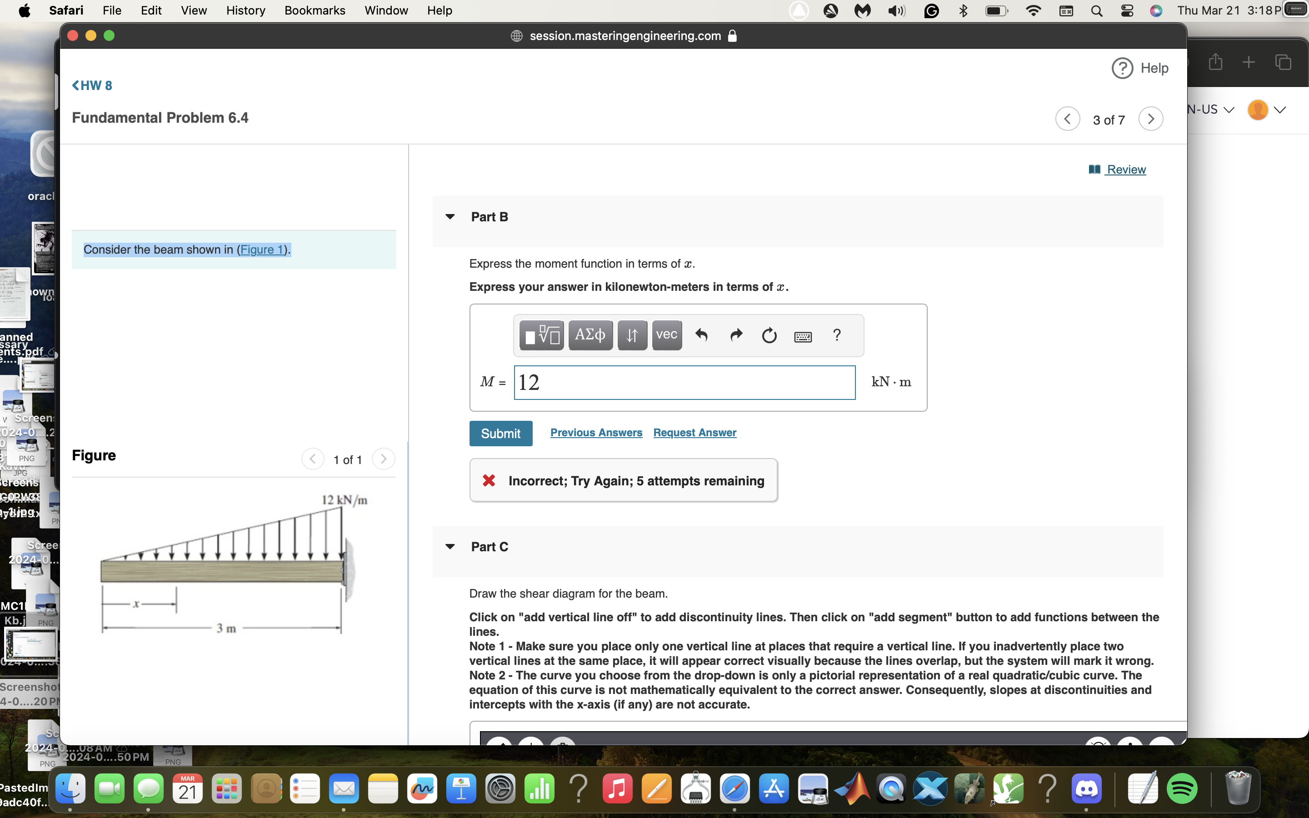Click the subscript/superscript arrows button
This screenshot has height=818, width=1309.
pos(632,335)
